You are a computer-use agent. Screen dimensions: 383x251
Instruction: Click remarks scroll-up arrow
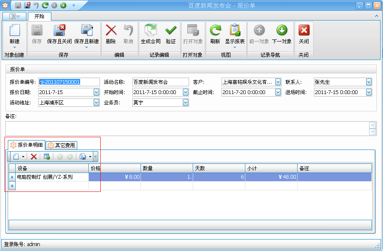pyautogui.click(x=372, y=125)
